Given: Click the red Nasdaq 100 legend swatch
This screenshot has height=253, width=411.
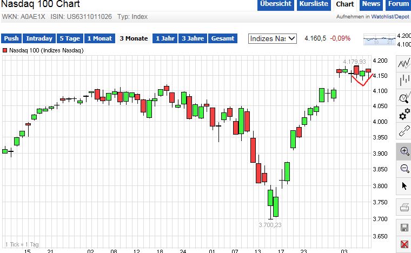Looking at the screenshot, I should [5, 50].
